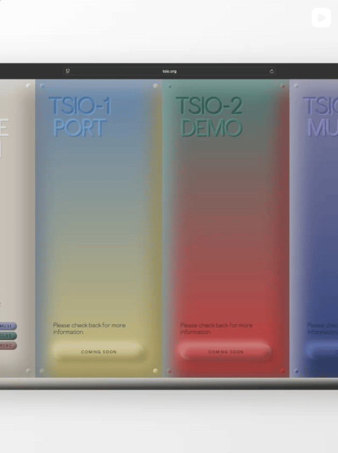Select the MUSI pill tag

tap(8, 326)
